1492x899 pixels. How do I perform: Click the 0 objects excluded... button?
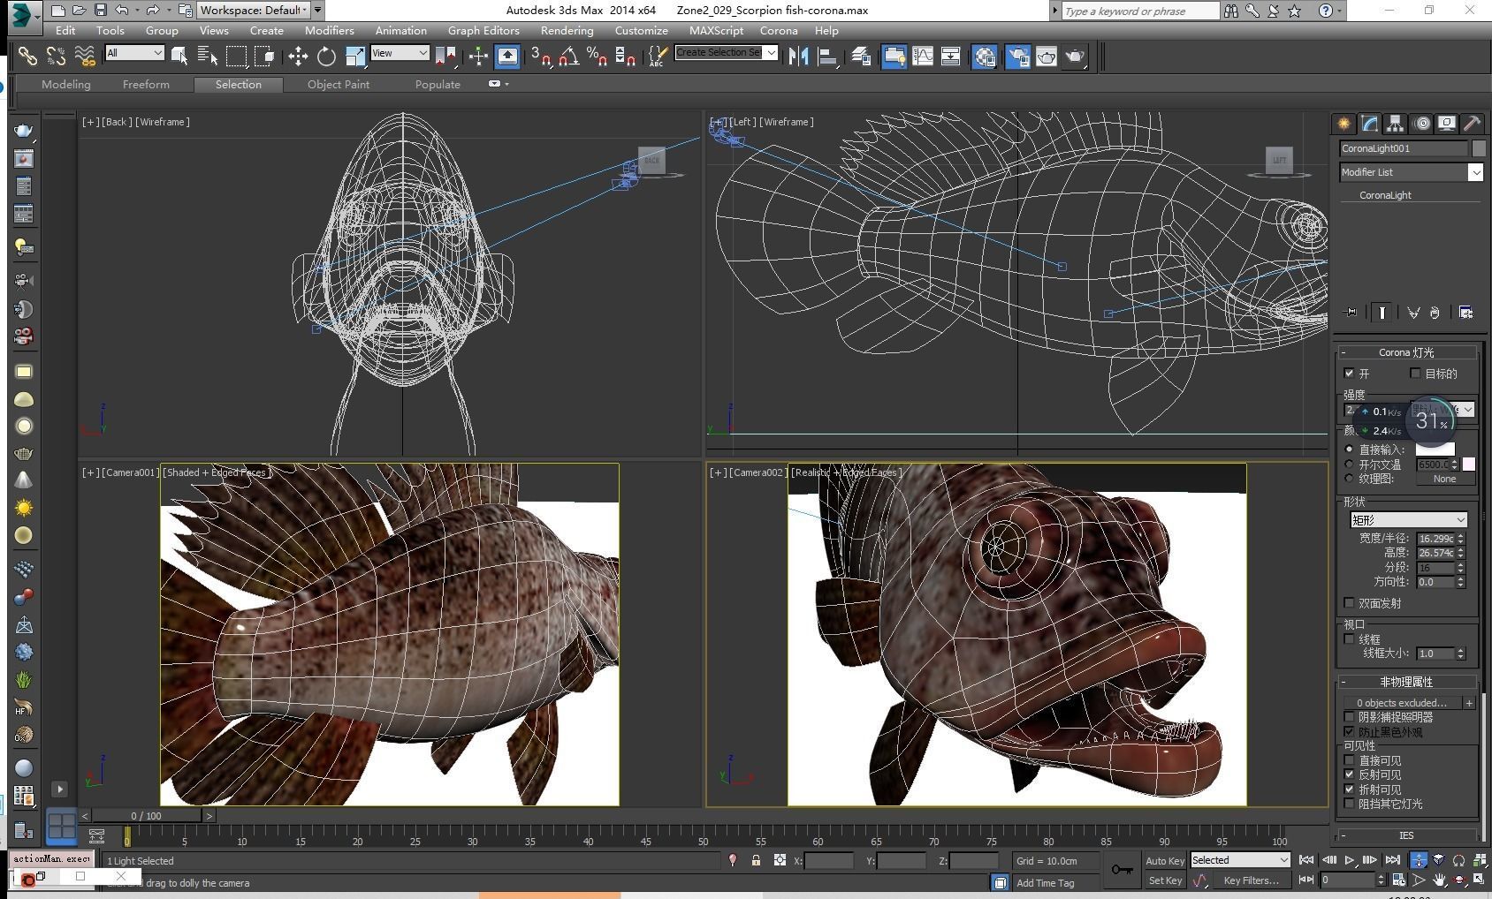coord(1402,703)
